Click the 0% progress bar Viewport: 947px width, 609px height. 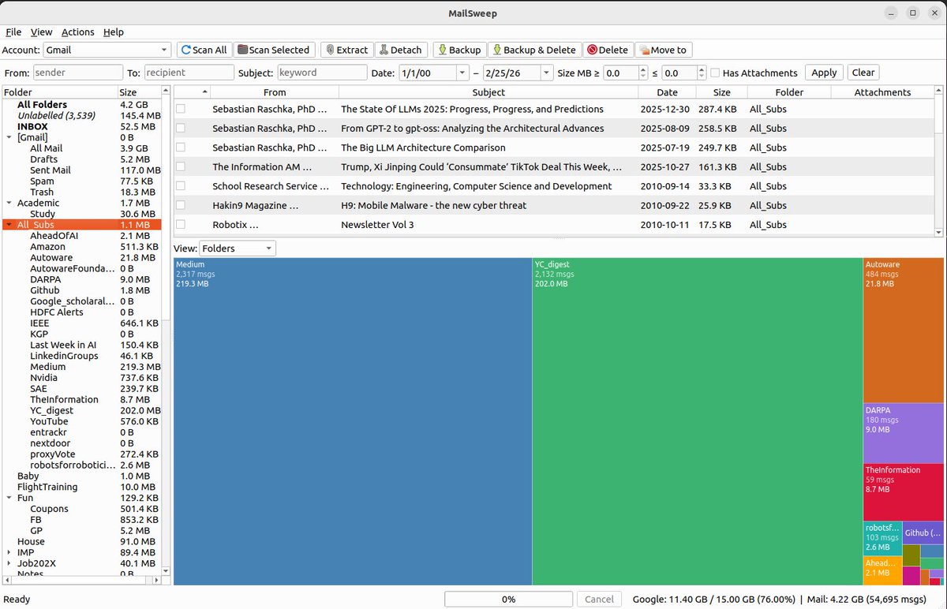(x=508, y=600)
